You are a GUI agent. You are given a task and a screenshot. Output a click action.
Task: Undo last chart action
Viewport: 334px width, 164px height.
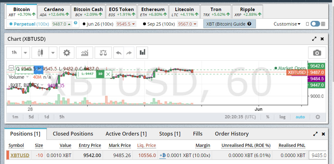click(118, 53)
